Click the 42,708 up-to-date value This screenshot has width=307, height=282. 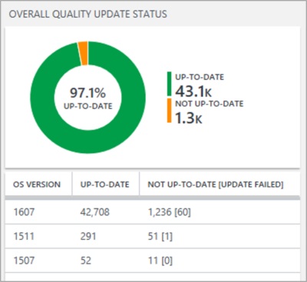coord(95,212)
